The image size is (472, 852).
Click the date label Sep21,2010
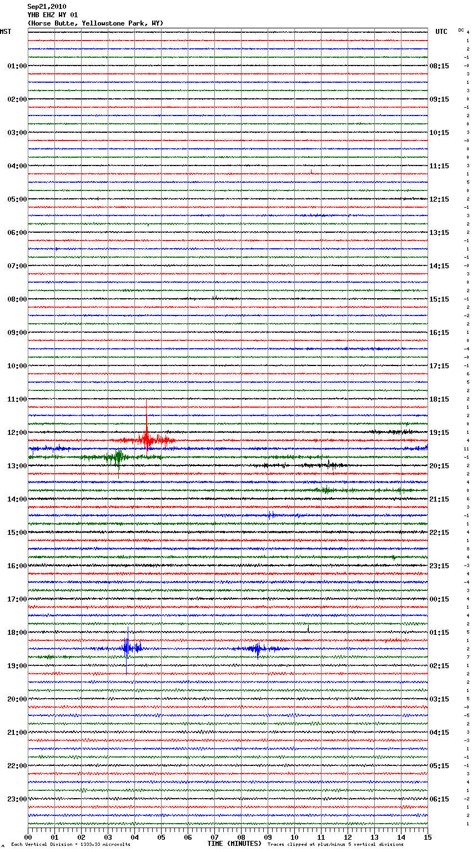47,7
